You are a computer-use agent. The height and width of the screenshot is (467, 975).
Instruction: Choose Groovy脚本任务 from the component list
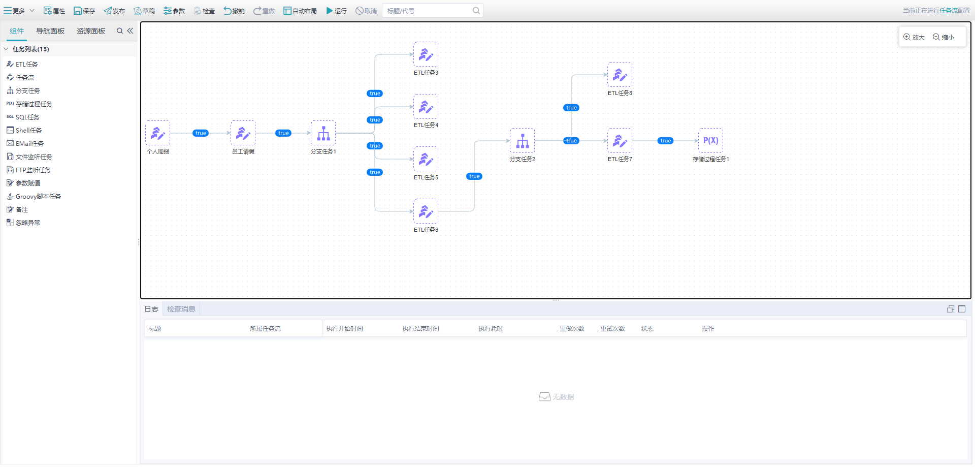38,197
